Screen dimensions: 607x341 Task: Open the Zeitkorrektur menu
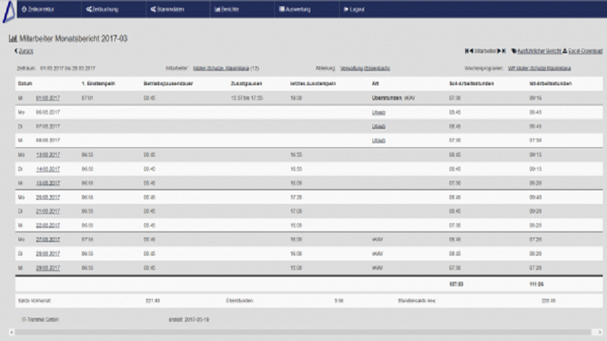pyautogui.click(x=38, y=10)
